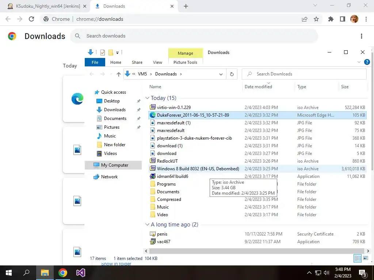Viewport: 374px width, 280px height.
Task: Toggle Chrome side panel icon
Action: point(343,19)
